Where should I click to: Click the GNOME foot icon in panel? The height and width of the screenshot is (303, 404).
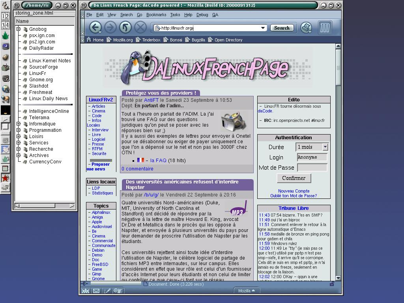point(6,6)
